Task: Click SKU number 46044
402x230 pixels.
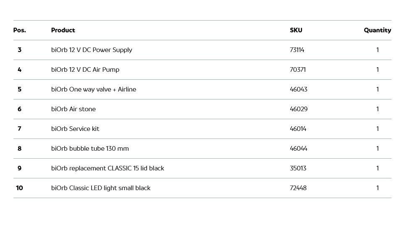Action: [x=299, y=149]
